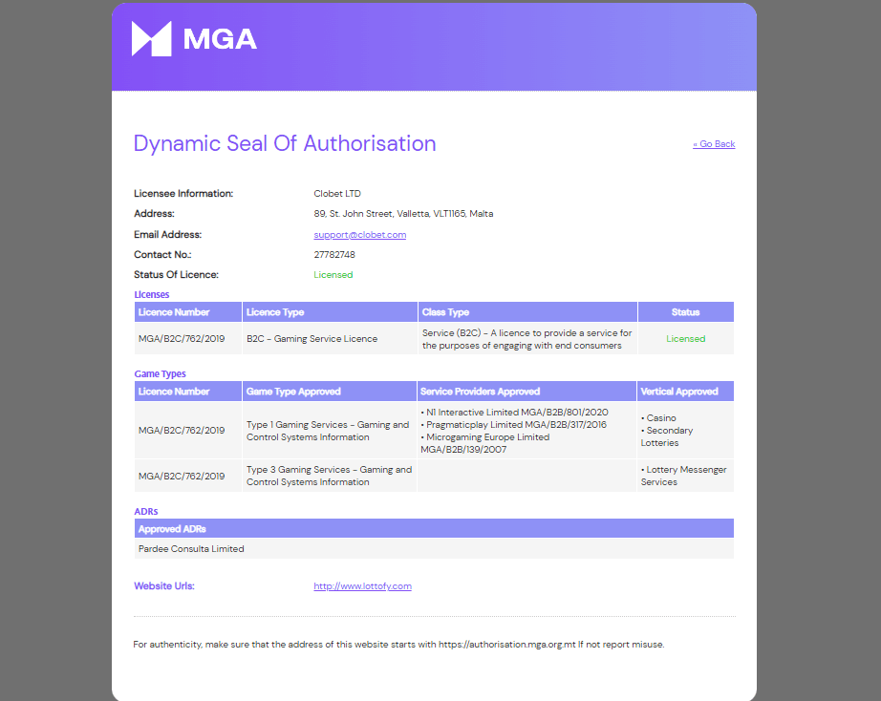The height and width of the screenshot is (701, 881).
Task: Click the Licensee Information label
Action: click(183, 193)
